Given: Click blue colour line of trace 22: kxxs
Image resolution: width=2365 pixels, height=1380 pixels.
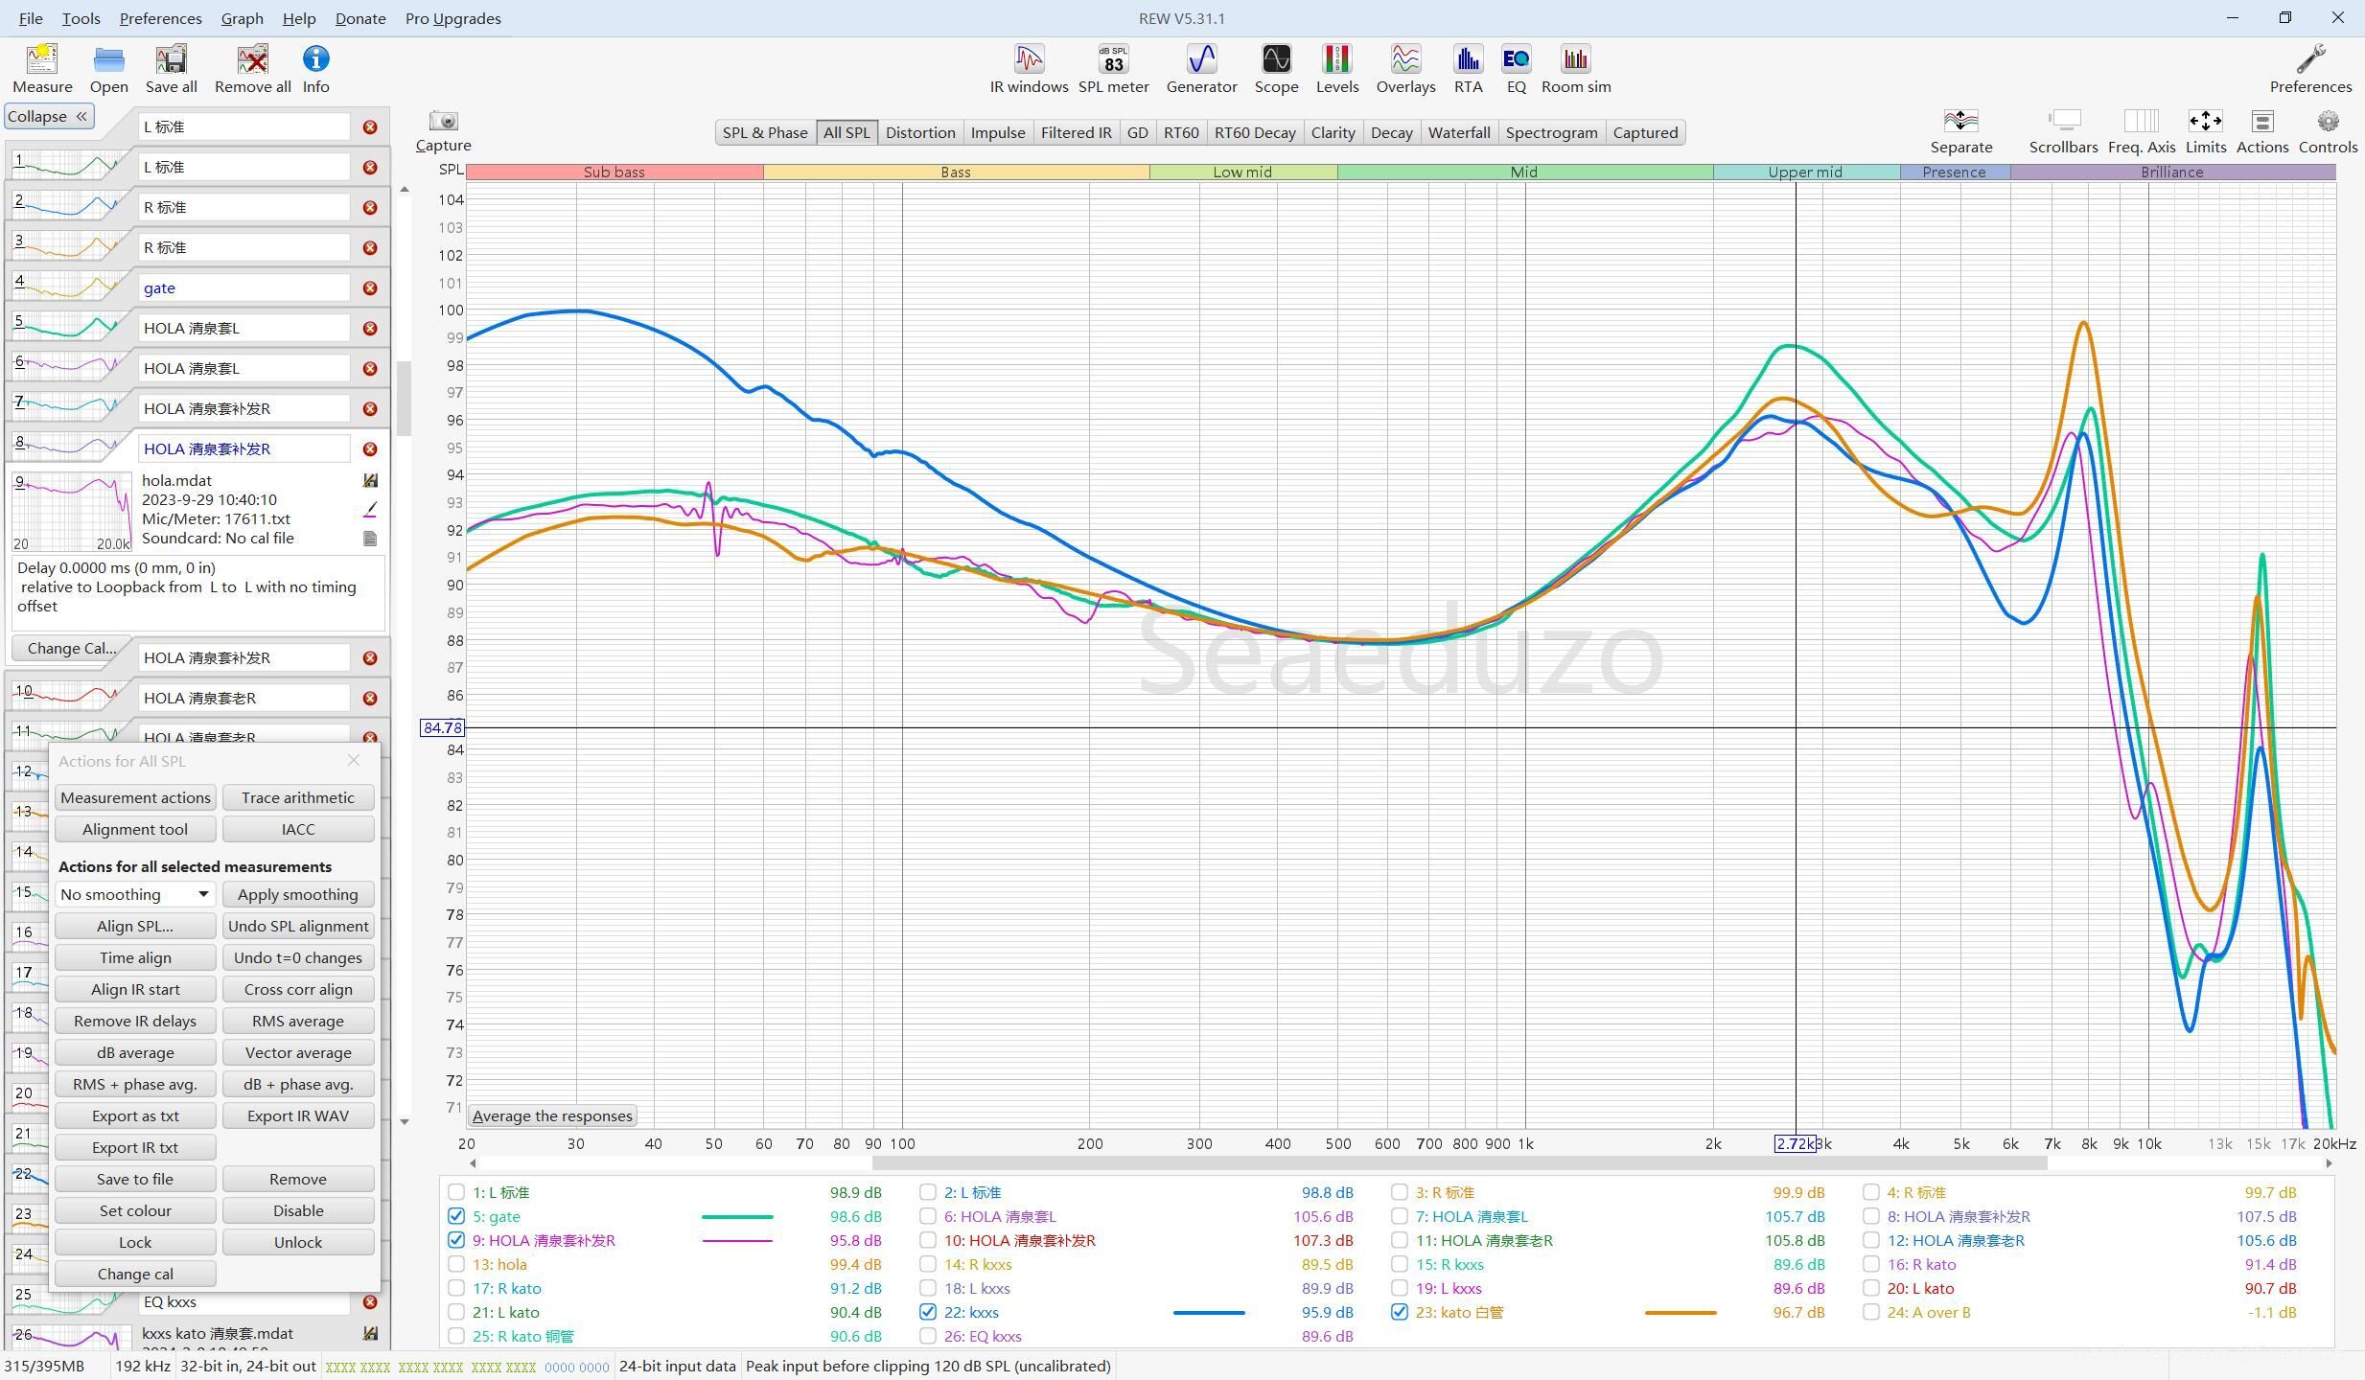Looking at the screenshot, I should [x=1209, y=1313].
